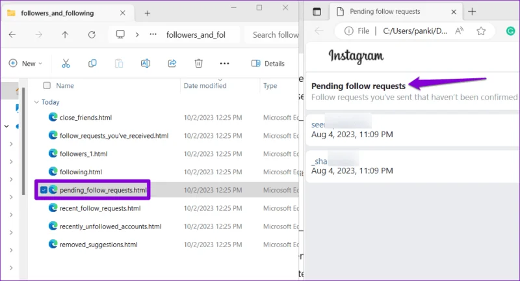Close the followers_and_following tab
The image size is (520, 281).
tap(123, 13)
